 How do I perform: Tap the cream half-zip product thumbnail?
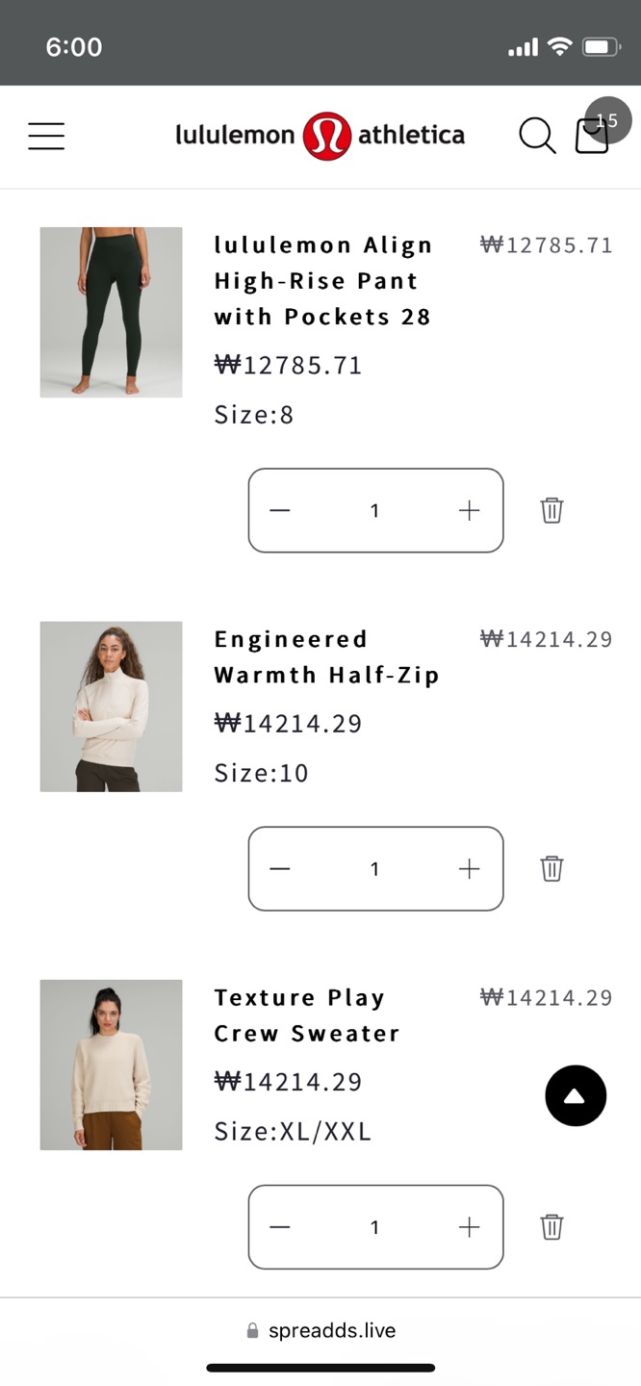111,706
